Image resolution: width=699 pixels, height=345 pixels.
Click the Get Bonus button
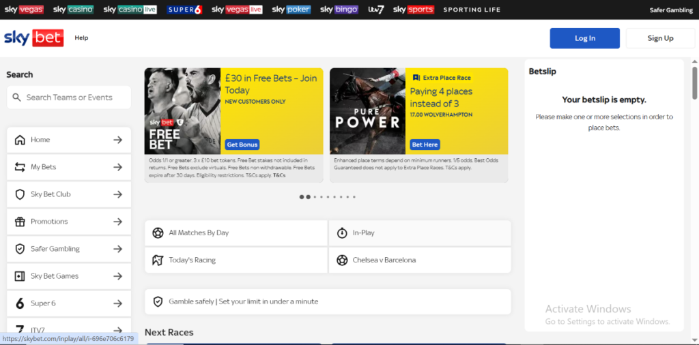(x=242, y=145)
